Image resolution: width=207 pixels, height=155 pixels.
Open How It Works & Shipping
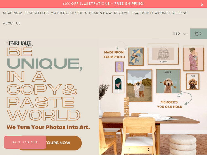coord(164,13)
